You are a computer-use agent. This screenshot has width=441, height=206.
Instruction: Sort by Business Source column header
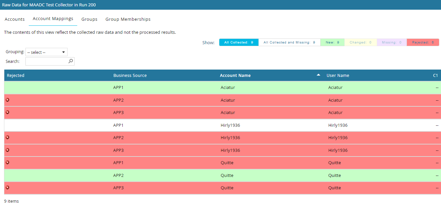[x=130, y=76]
